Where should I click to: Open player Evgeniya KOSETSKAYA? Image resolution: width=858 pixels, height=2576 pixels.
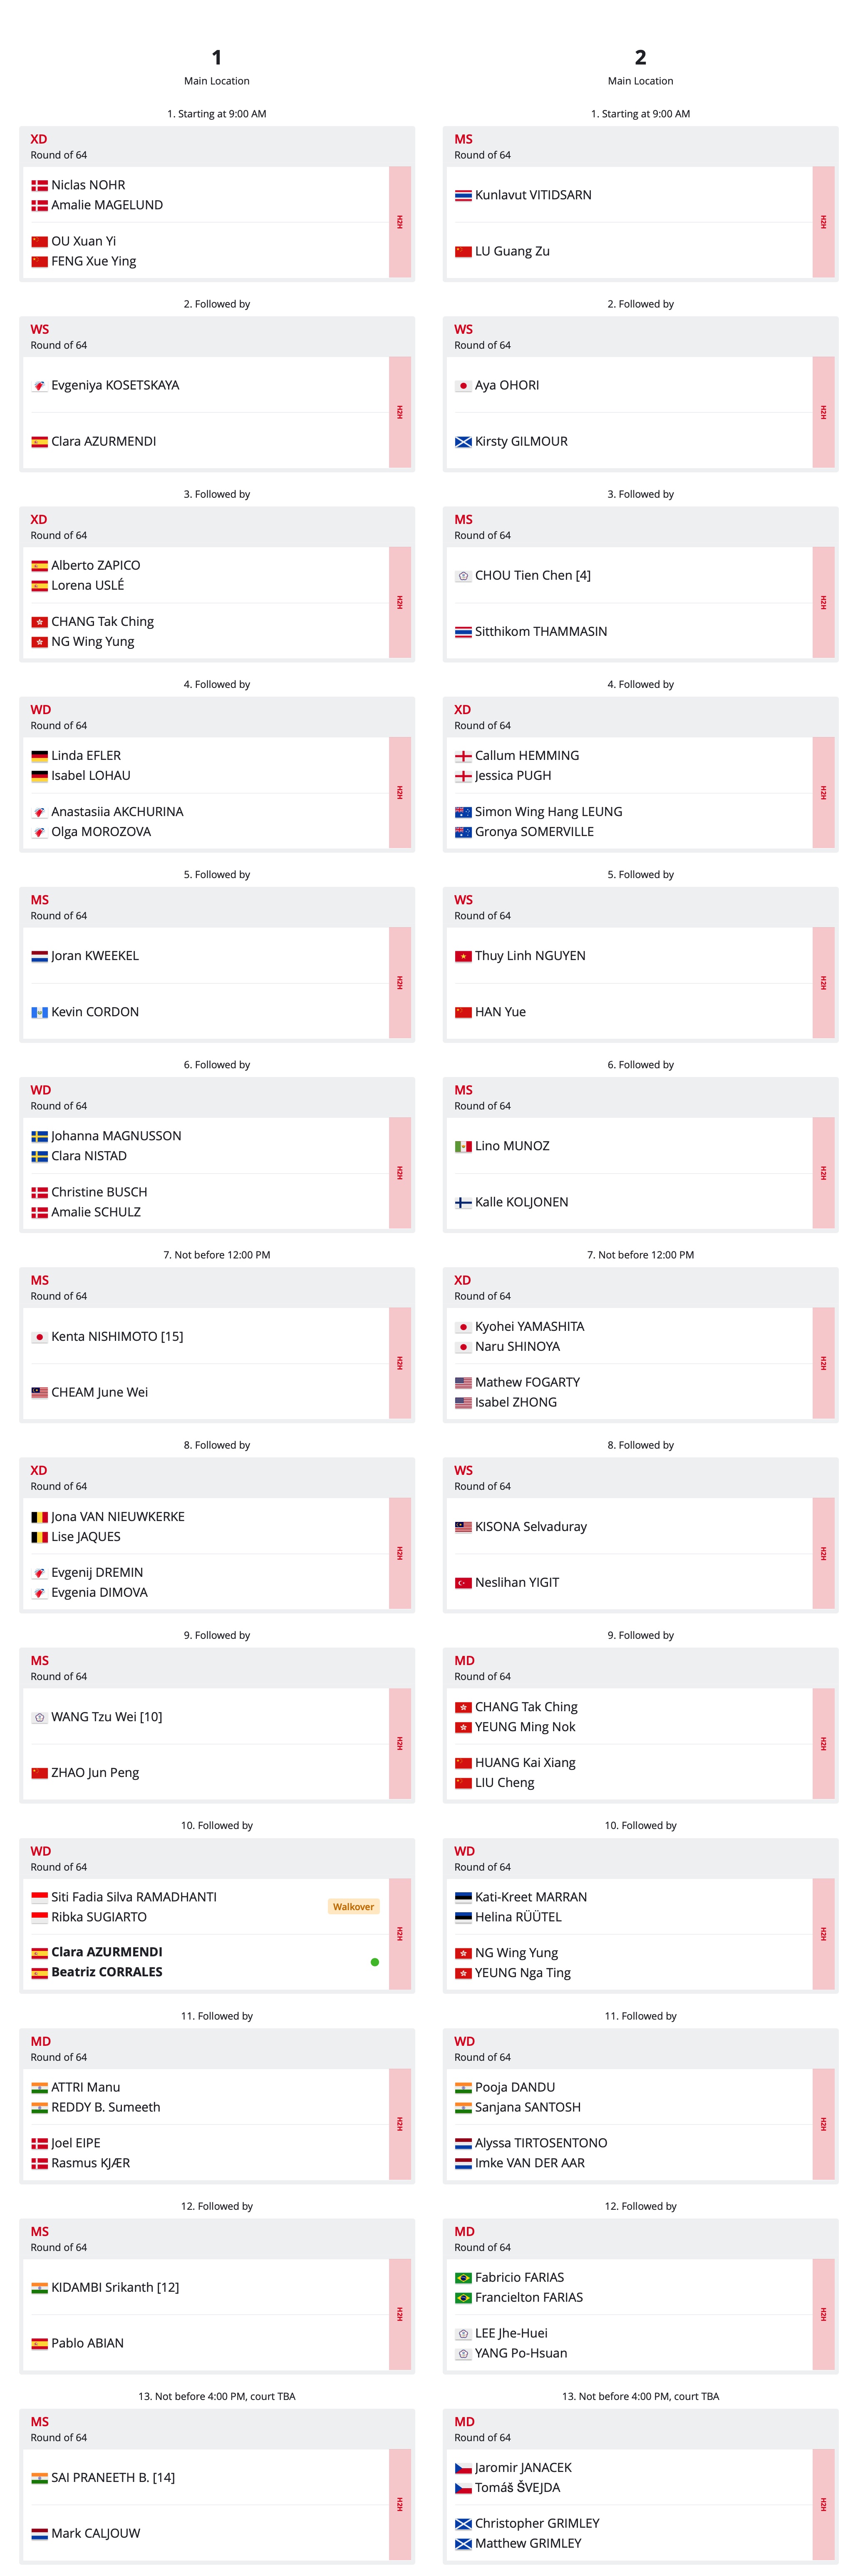coord(115,385)
